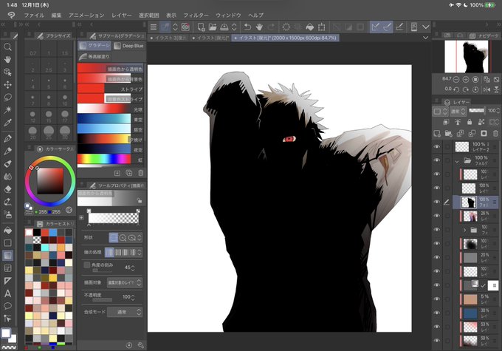Click the red eye on the canvas artwork
The width and height of the screenshot is (502, 351).
pos(289,139)
